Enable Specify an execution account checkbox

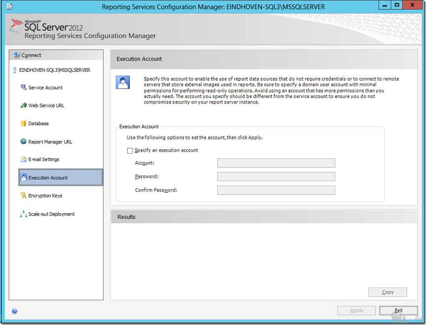click(x=130, y=151)
